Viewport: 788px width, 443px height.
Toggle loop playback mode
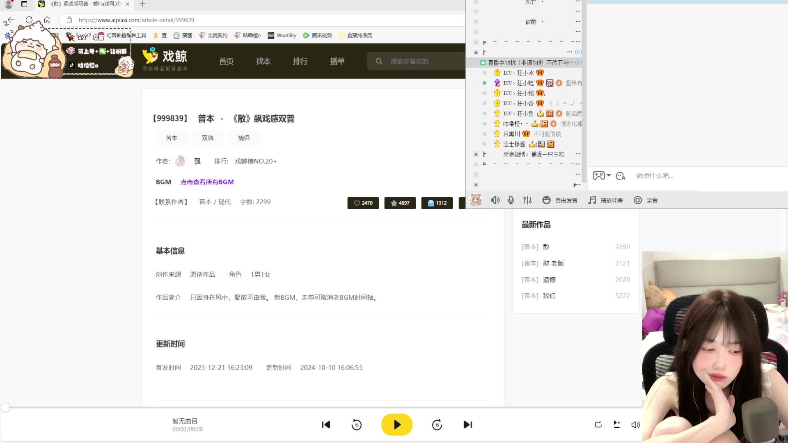pyautogui.click(x=598, y=425)
